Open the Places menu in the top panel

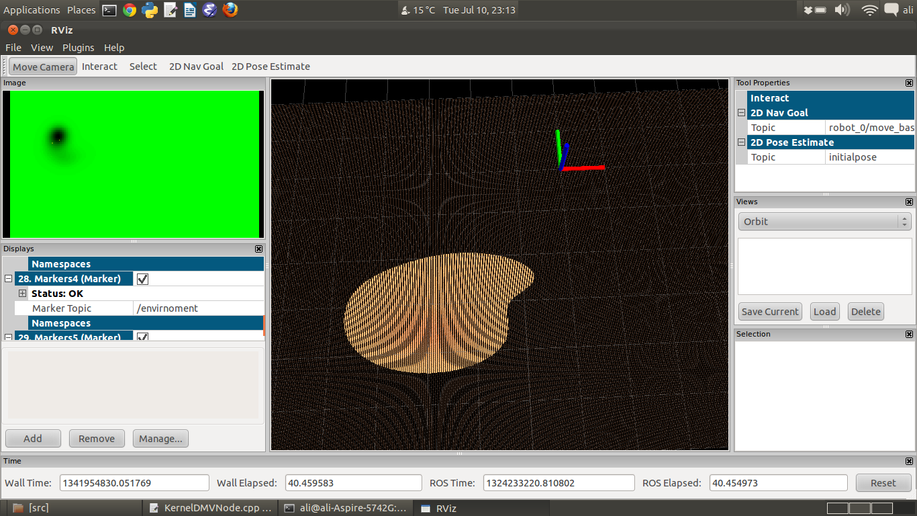tap(81, 10)
